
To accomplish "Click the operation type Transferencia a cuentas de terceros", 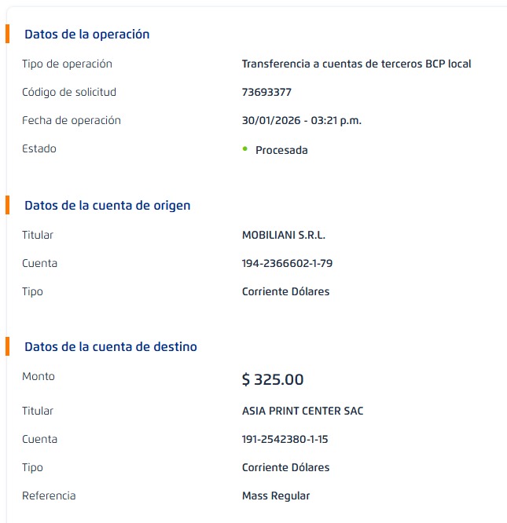I will 356,64.
